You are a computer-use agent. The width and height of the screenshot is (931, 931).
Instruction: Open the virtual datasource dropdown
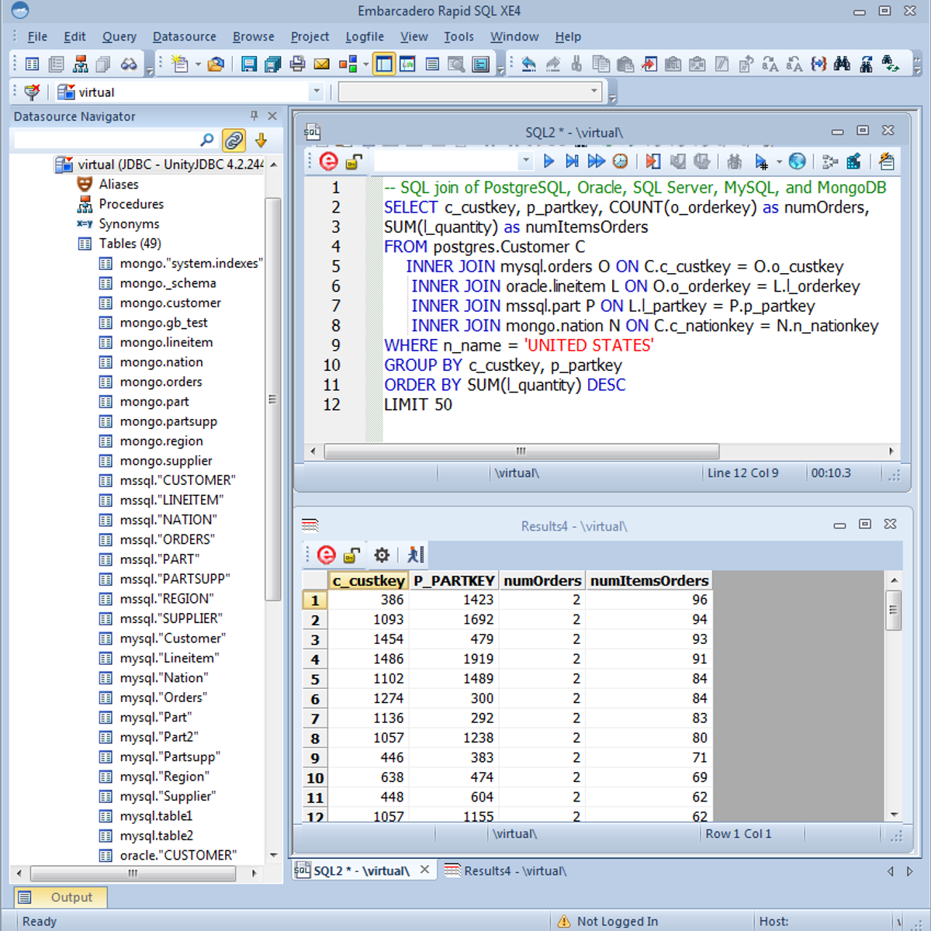[316, 92]
